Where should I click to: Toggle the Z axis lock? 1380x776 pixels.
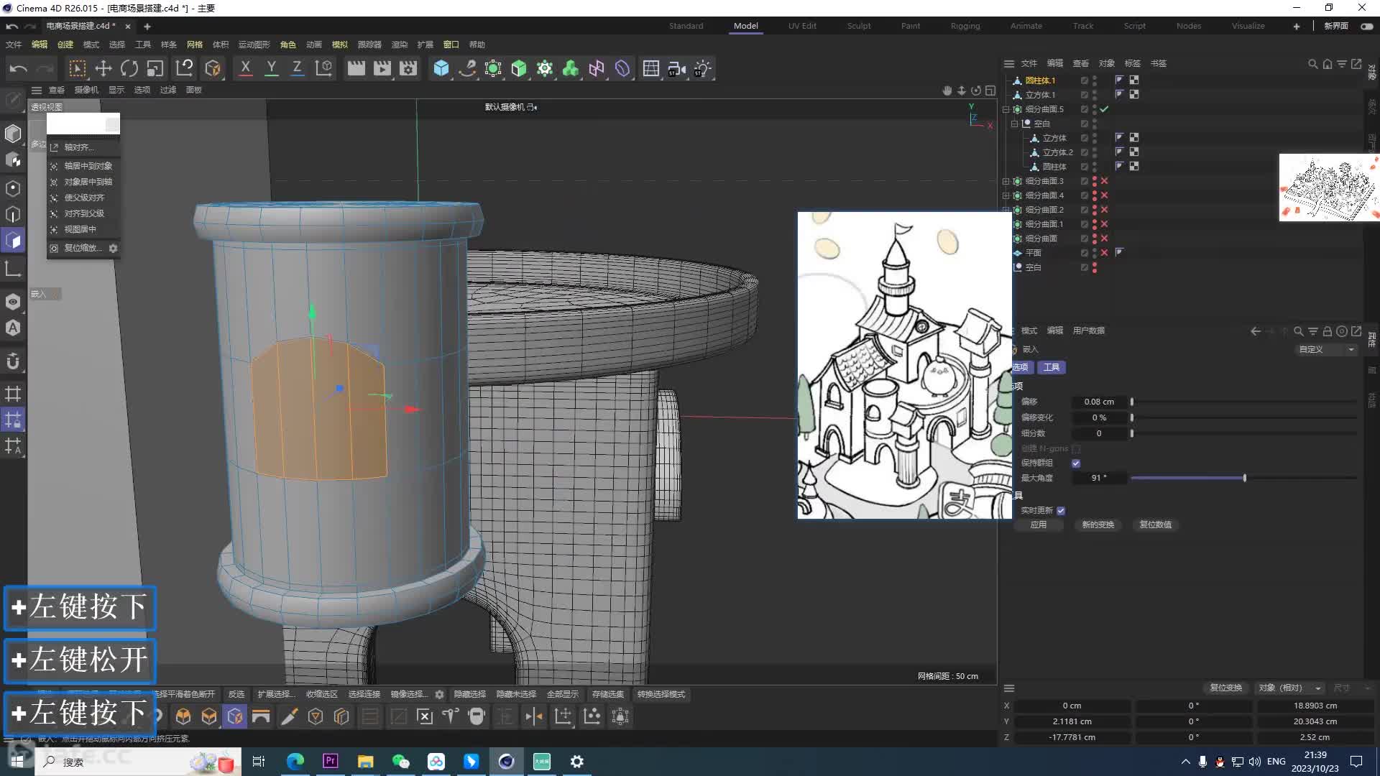click(297, 69)
